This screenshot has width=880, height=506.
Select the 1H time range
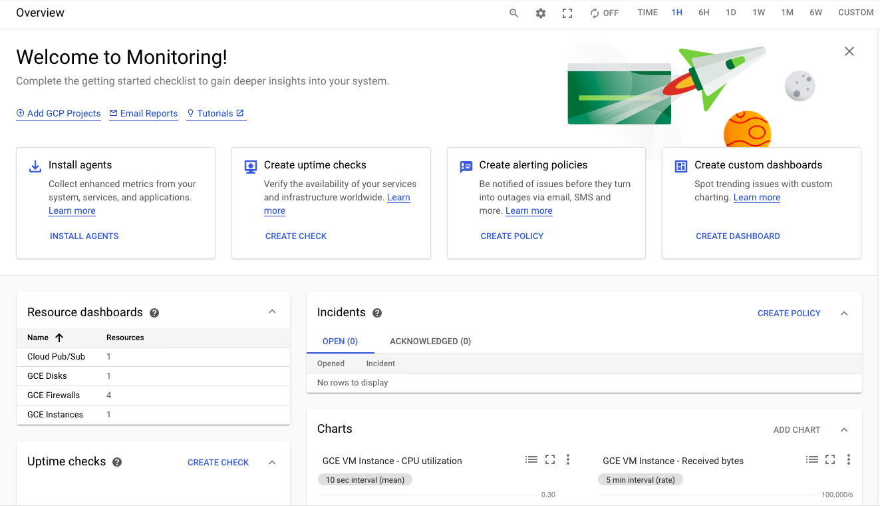[676, 13]
